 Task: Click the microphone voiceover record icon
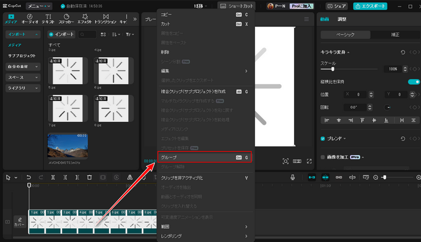pos(292,177)
